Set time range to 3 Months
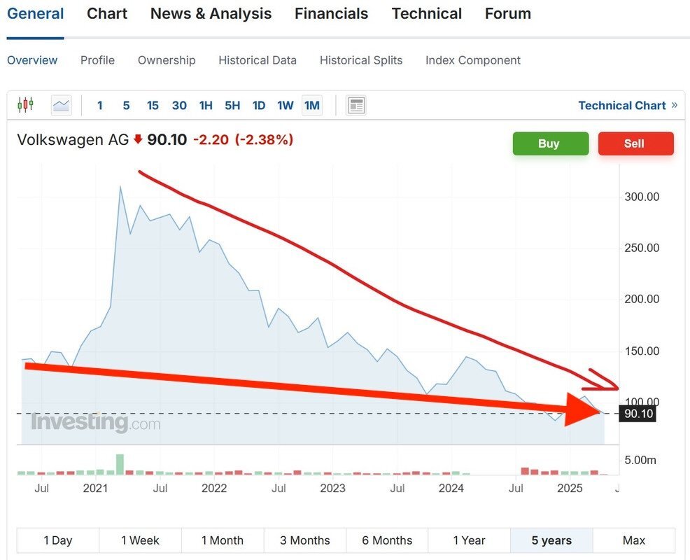 tap(304, 540)
